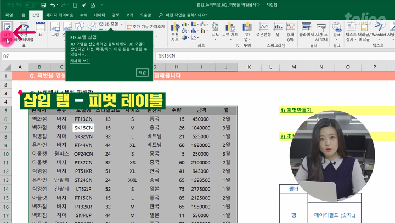This screenshot has width=395, height=223.
Task: Click the waterfall chart icon
Action: pos(203,25)
